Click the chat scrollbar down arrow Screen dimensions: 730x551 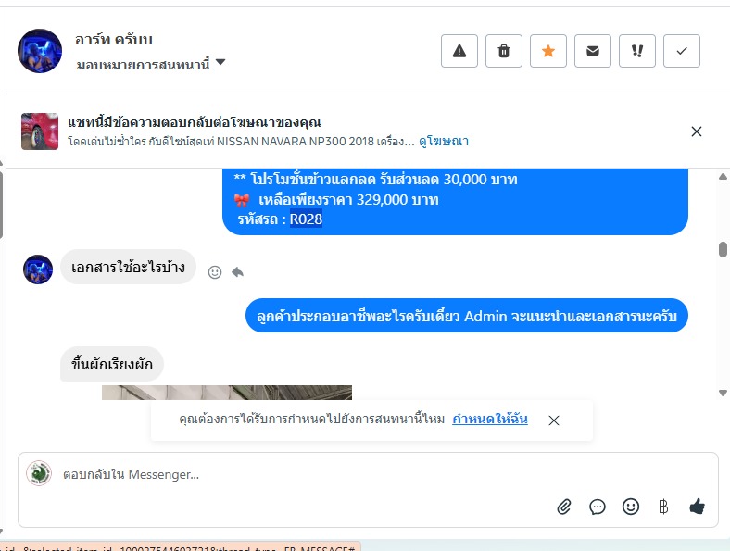[x=723, y=394]
